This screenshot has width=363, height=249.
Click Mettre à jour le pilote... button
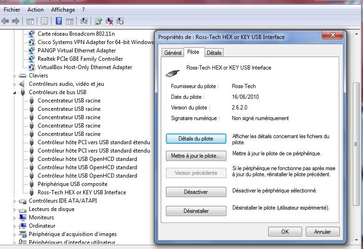pyautogui.click(x=196, y=156)
